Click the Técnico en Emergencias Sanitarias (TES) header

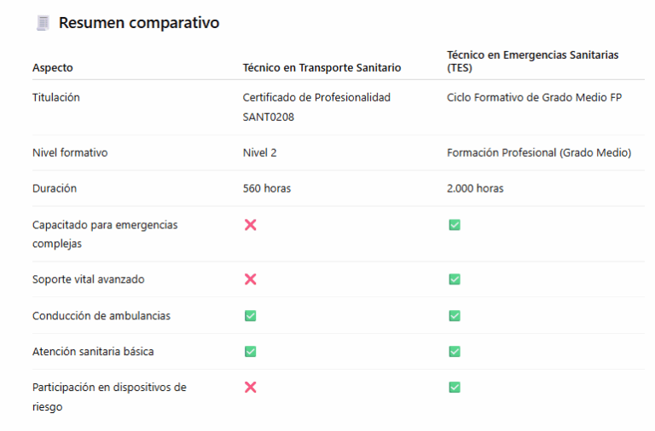click(x=532, y=60)
